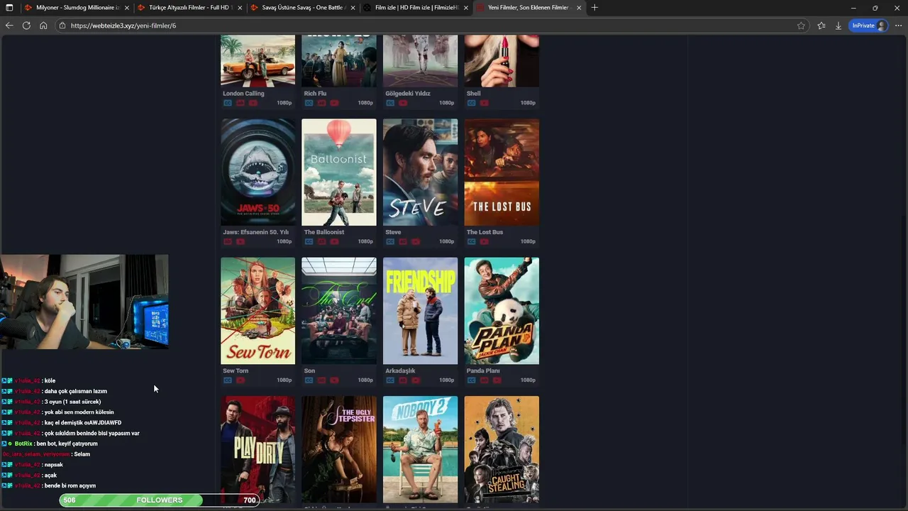Click the Caught Stealing movie poster
The height and width of the screenshot is (511, 908).
coord(502,449)
